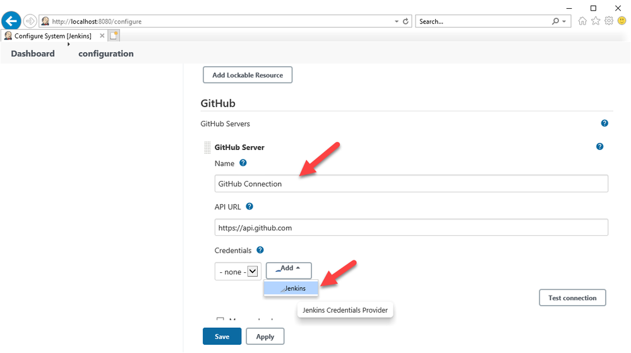Go to Dashboard breadcrumb
This screenshot has width=631, height=353.
tap(33, 54)
